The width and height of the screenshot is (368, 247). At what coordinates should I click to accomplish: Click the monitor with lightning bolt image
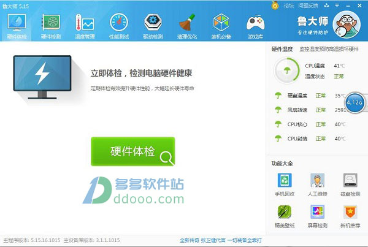(x=42, y=77)
